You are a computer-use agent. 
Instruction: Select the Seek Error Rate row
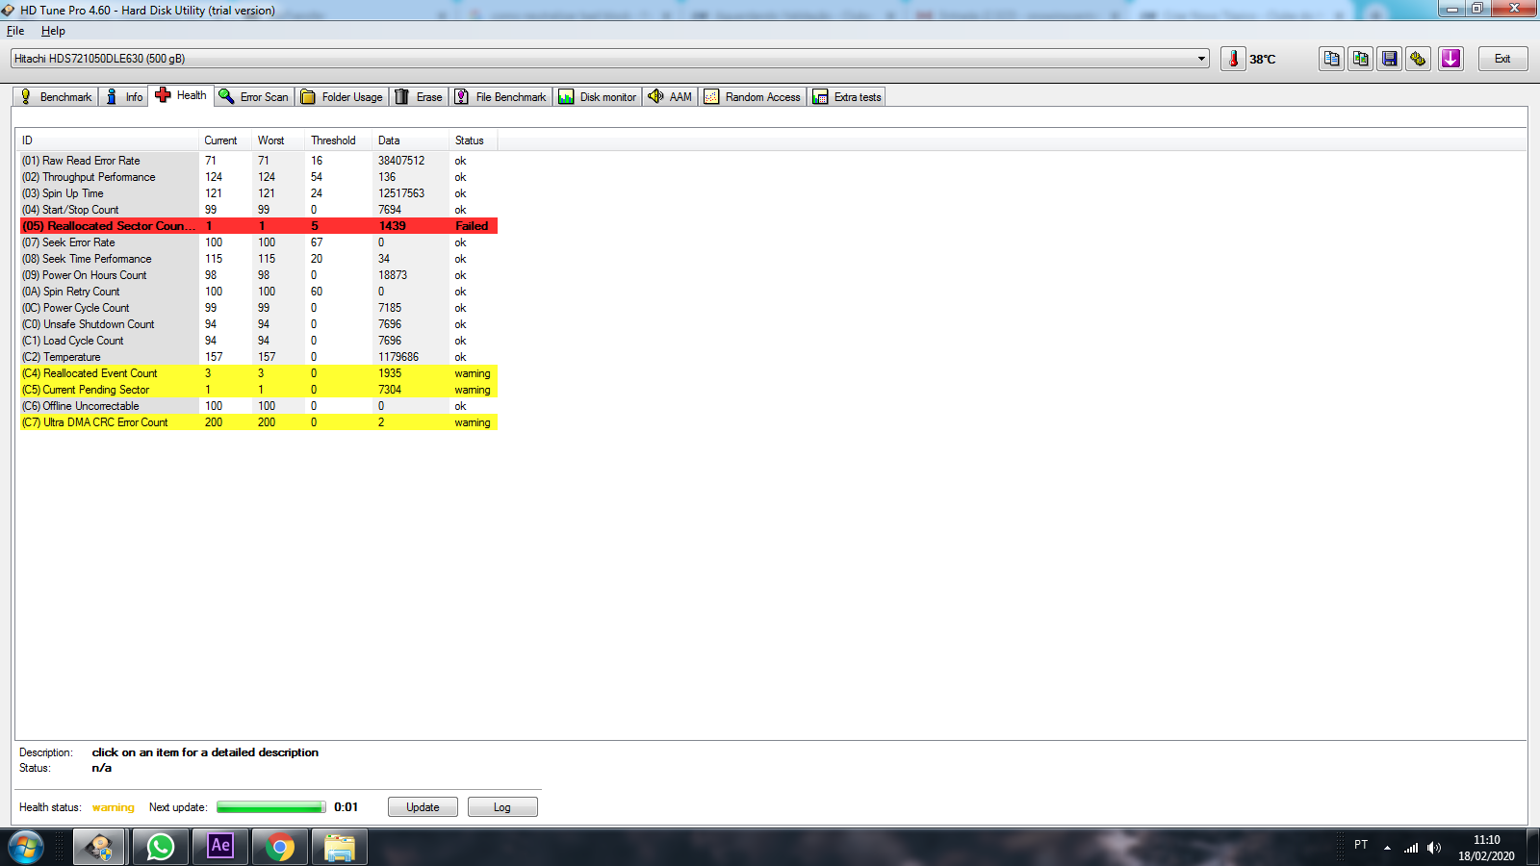pos(259,242)
